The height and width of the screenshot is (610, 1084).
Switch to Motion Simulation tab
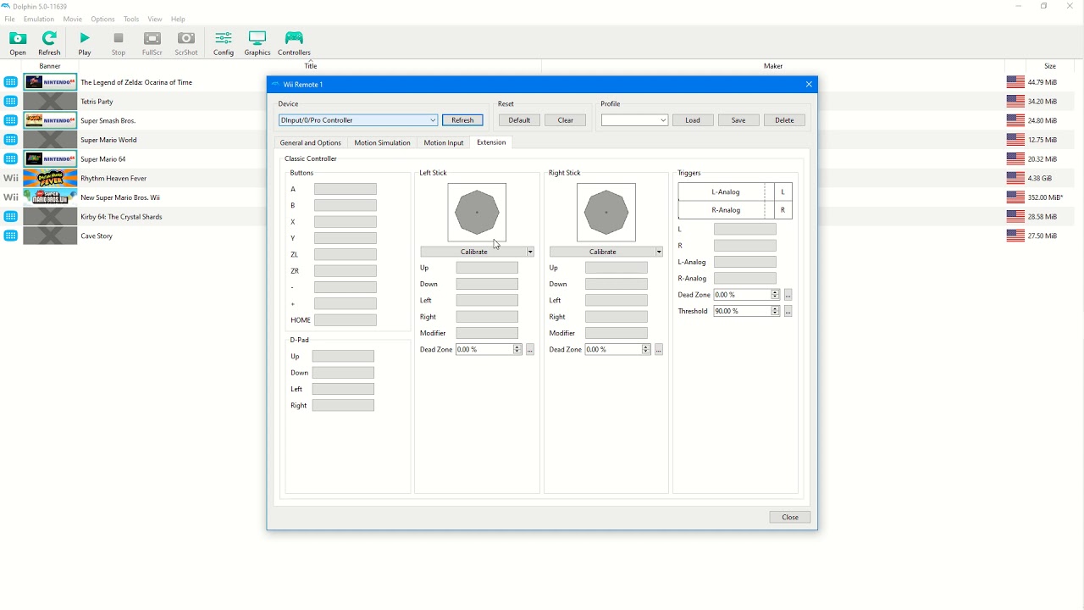pos(382,142)
